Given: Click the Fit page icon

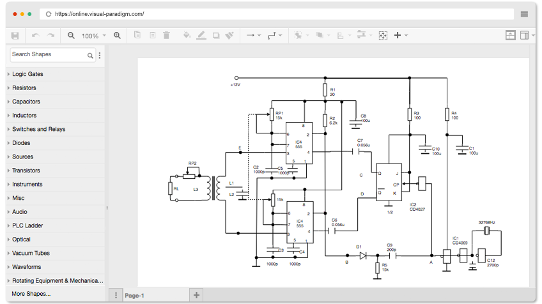Looking at the screenshot, I should click(383, 36).
